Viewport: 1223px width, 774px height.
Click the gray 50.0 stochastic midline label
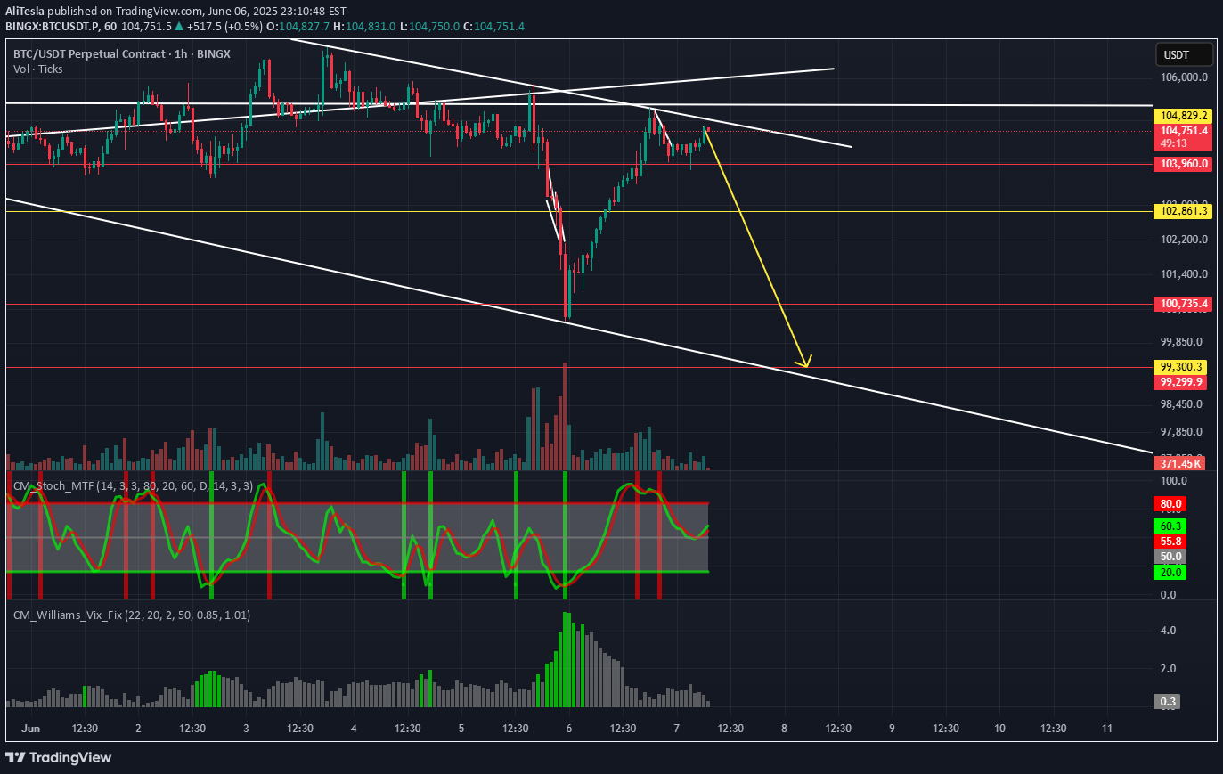pos(1170,557)
